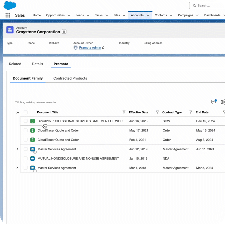Click green dollar icon for May 17, 2021 order
Screen dimensions: 225x225
click(x=32, y=130)
